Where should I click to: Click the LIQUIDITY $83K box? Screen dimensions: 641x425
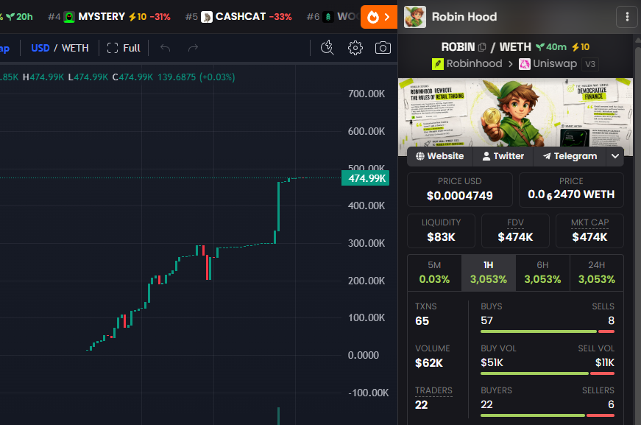[441, 231]
